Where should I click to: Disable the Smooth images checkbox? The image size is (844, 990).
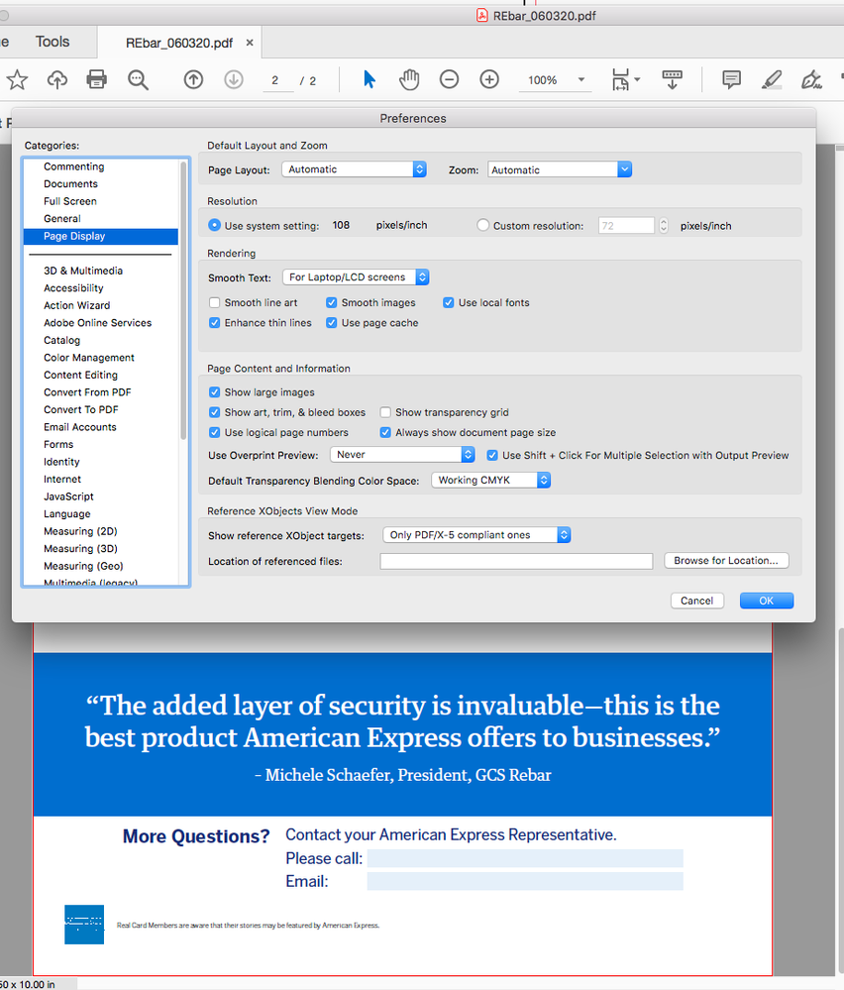[x=331, y=302]
